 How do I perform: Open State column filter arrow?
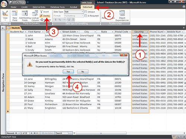[x=113, y=32]
